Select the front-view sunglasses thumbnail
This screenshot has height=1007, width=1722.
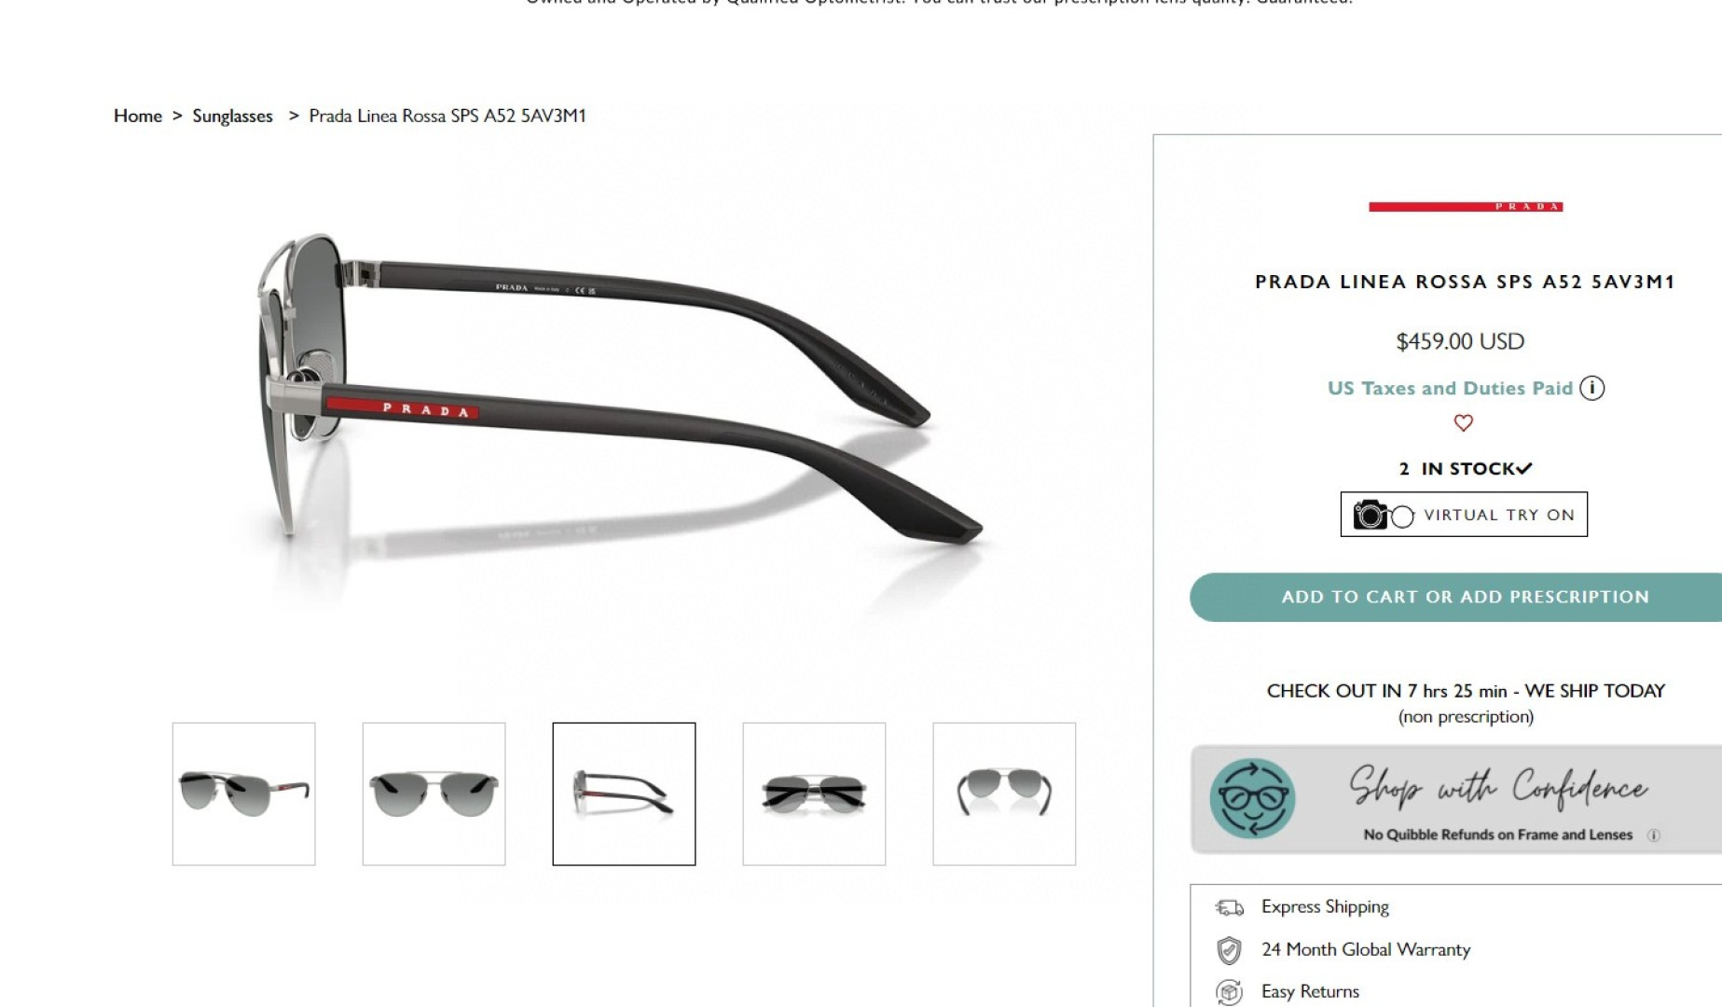(434, 793)
